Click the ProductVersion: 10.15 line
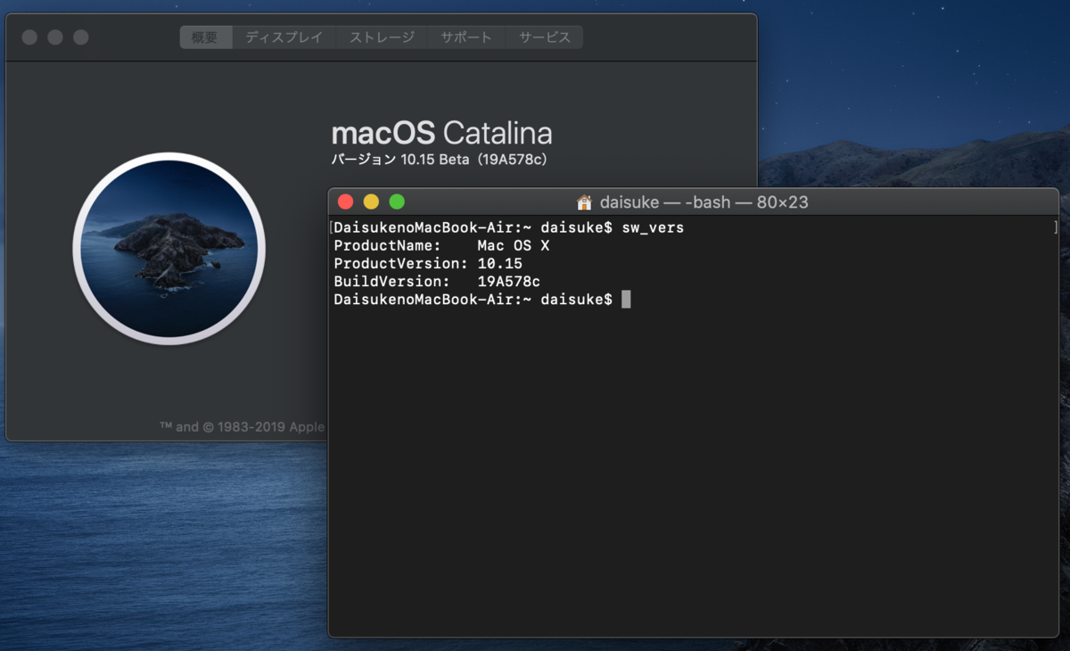 tap(428, 264)
